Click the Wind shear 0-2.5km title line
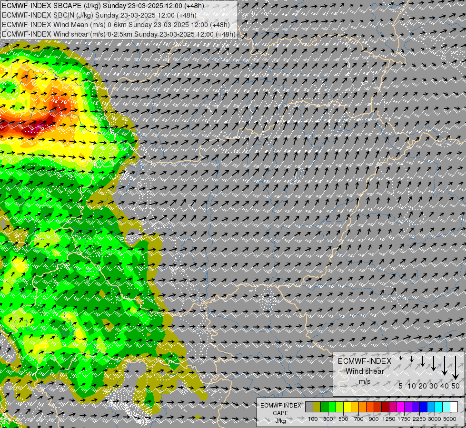The height and width of the screenshot is (428, 466). [x=119, y=34]
